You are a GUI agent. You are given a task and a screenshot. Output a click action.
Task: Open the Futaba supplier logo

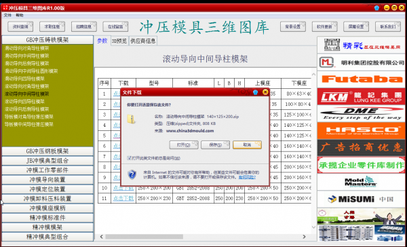(361, 79)
